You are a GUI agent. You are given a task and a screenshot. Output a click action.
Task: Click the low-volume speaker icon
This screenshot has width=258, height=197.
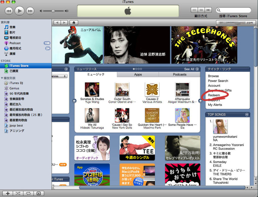41,11
